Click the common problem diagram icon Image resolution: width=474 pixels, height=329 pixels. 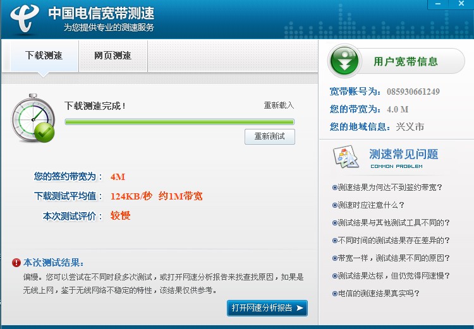[346, 157]
